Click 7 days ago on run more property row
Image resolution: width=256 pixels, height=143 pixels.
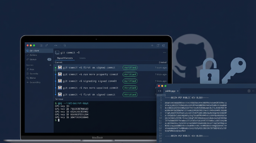coord(161,75)
